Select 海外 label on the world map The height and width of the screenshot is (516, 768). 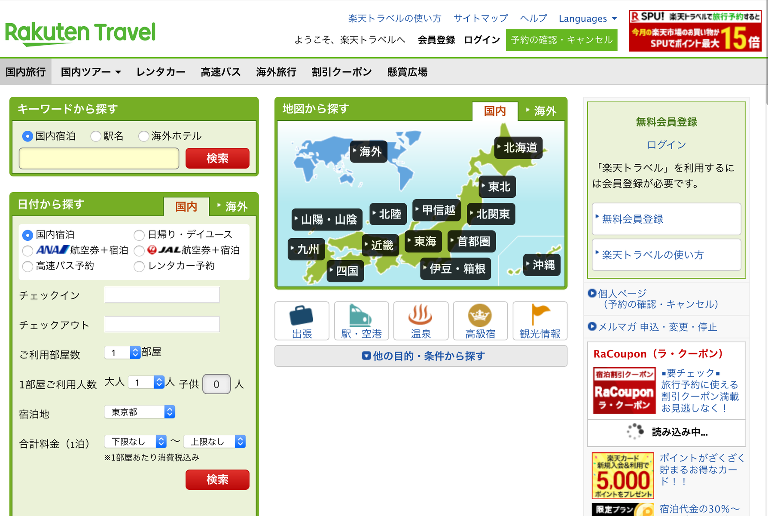(x=369, y=151)
